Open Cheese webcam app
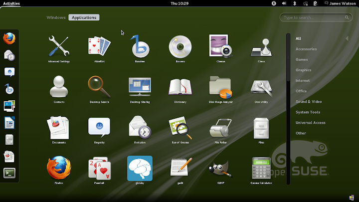The height and width of the screenshot is (202, 359). [221, 49]
